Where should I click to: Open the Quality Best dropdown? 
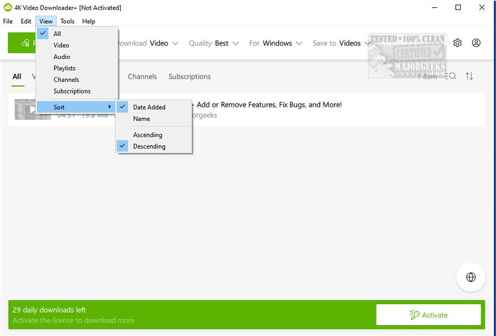[x=214, y=43]
